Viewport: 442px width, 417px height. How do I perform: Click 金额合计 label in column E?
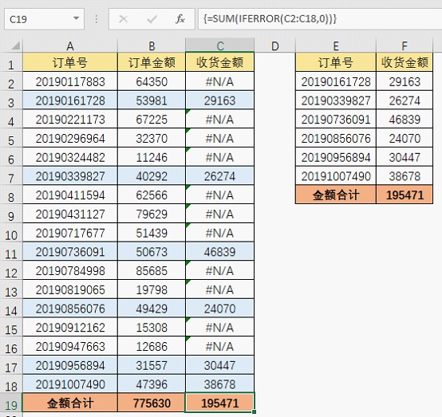click(x=336, y=195)
